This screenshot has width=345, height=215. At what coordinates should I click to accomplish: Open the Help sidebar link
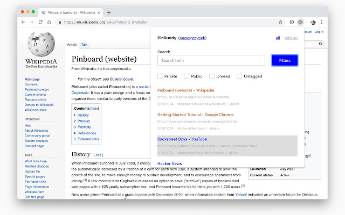coord(28,125)
